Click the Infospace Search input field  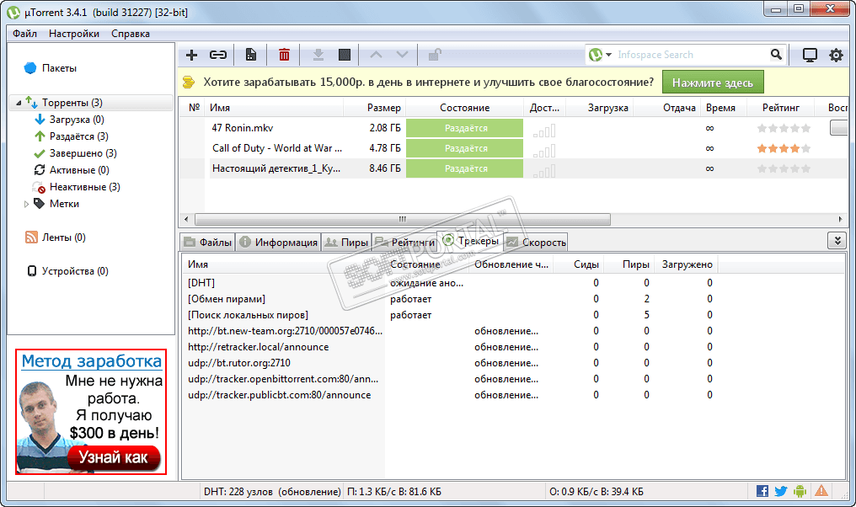pos(691,55)
